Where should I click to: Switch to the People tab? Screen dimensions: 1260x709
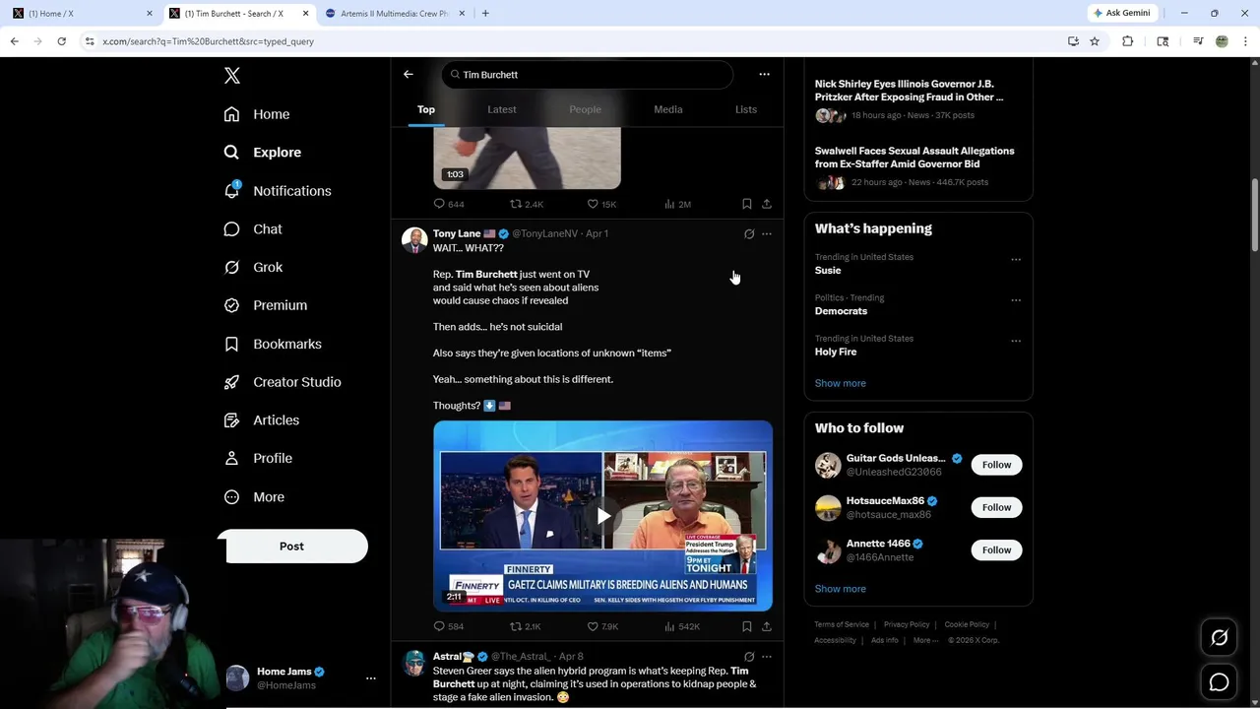tap(585, 109)
